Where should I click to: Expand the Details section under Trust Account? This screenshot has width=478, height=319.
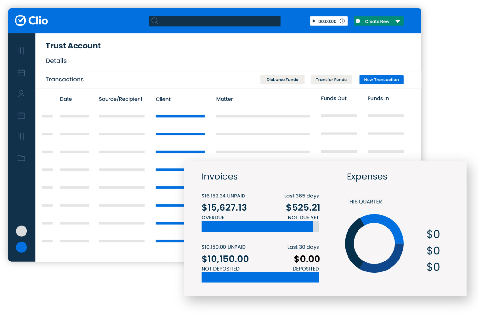click(56, 61)
